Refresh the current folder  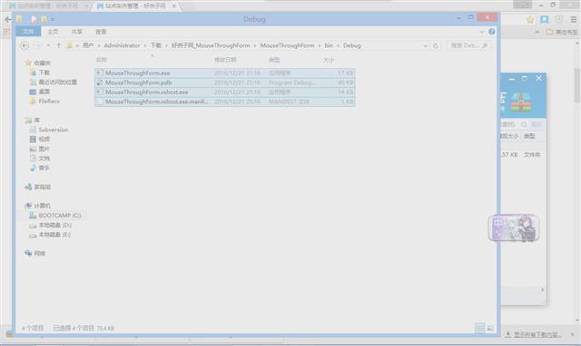[436, 46]
